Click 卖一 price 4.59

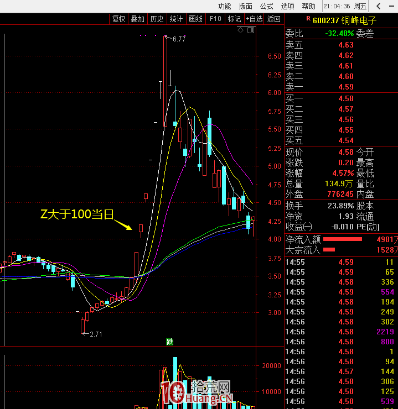tap(346, 87)
